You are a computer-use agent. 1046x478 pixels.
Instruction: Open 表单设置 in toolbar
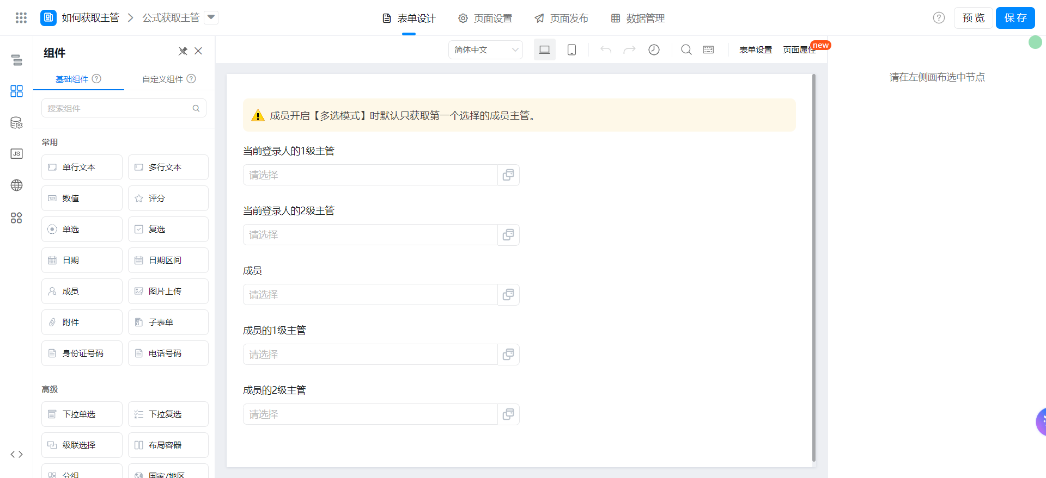click(756, 49)
